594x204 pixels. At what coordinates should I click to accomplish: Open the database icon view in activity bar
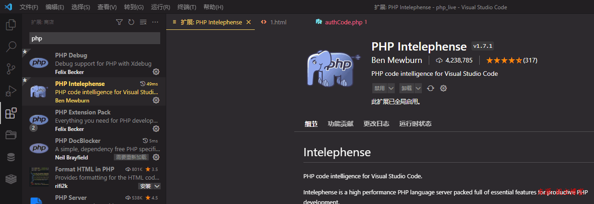11,157
